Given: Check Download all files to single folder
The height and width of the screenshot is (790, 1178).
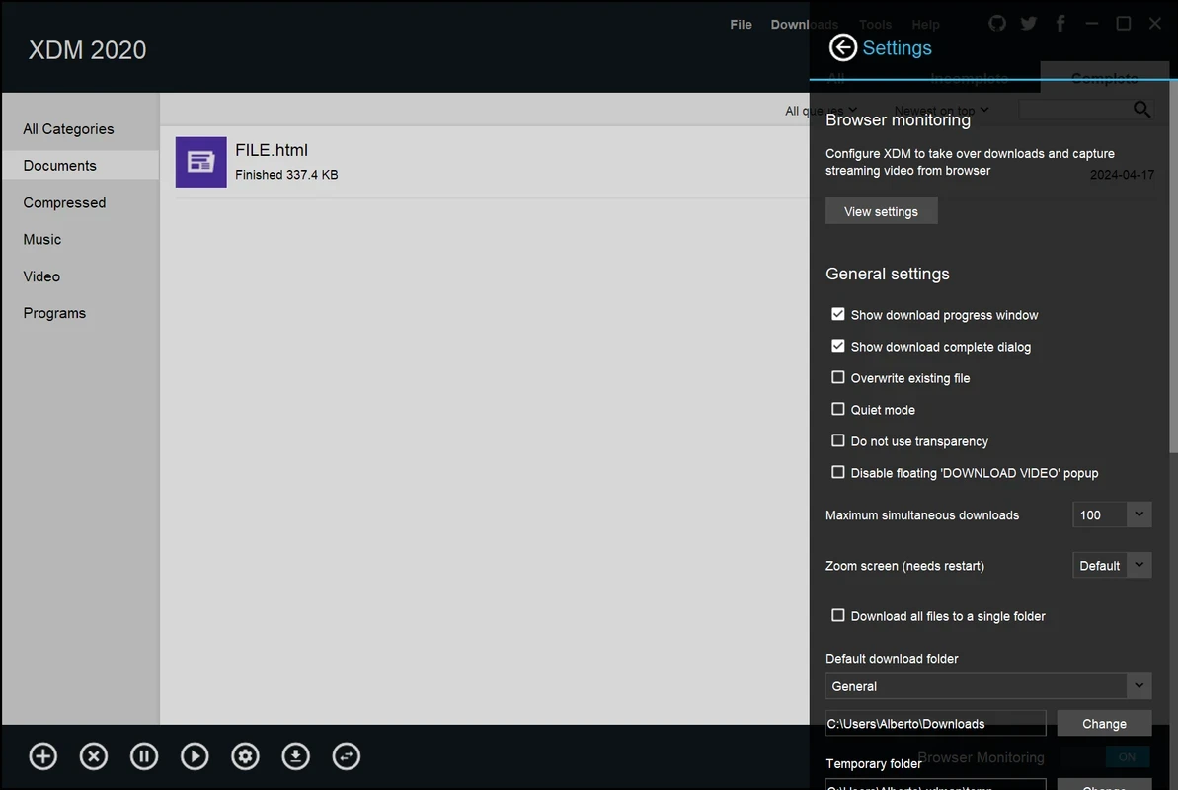Looking at the screenshot, I should (x=837, y=615).
